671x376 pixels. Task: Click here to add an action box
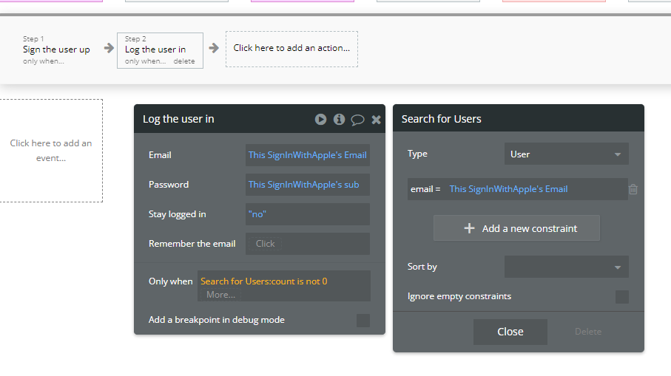(x=291, y=49)
